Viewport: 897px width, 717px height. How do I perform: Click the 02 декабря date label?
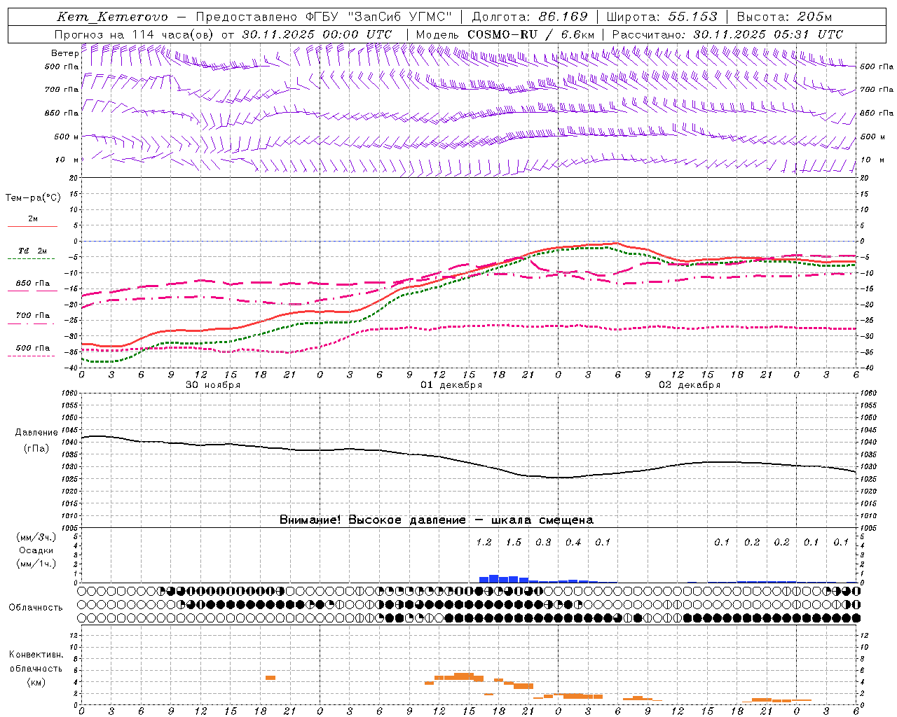click(x=690, y=385)
